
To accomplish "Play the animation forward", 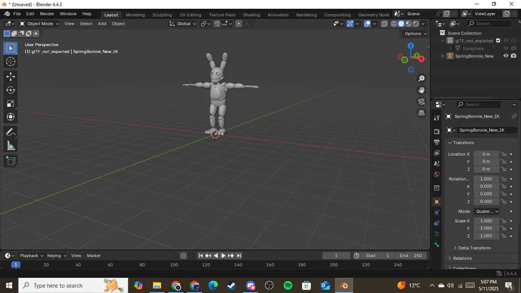I will tap(223, 255).
